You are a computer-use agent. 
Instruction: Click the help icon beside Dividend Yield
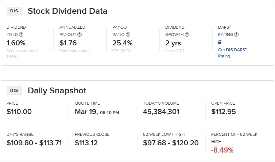[21, 35]
